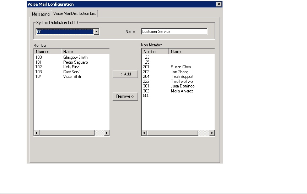Click Non-Member list scroll right arrow
Image resolution: width=307 pixels, height=194 pixels.
point(212,133)
